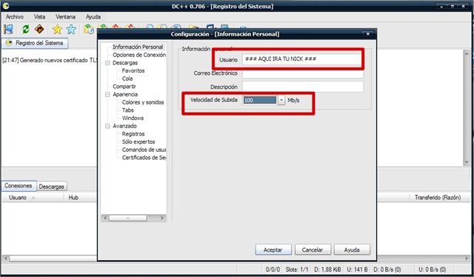
Task: Click log scrollbar up arrow
Action: point(467,54)
